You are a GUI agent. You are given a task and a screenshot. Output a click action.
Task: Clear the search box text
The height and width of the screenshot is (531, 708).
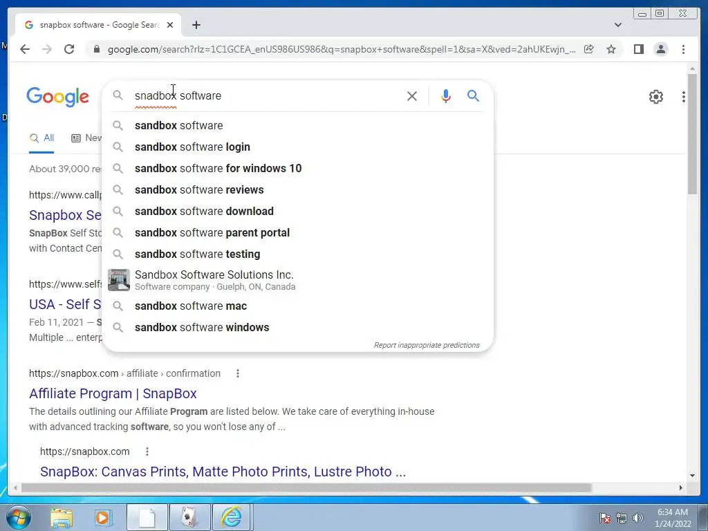point(412,95)
